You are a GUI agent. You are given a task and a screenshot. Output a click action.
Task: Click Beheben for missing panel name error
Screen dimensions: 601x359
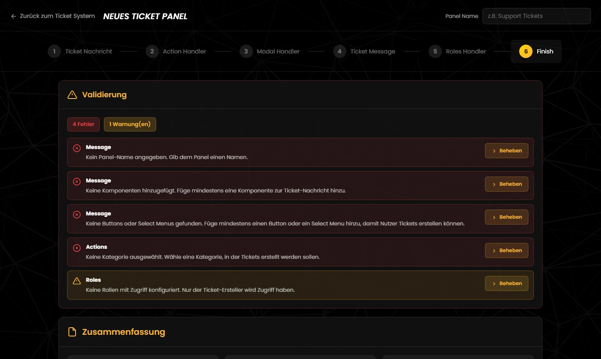pyautogui.click(x=507, y=151)
